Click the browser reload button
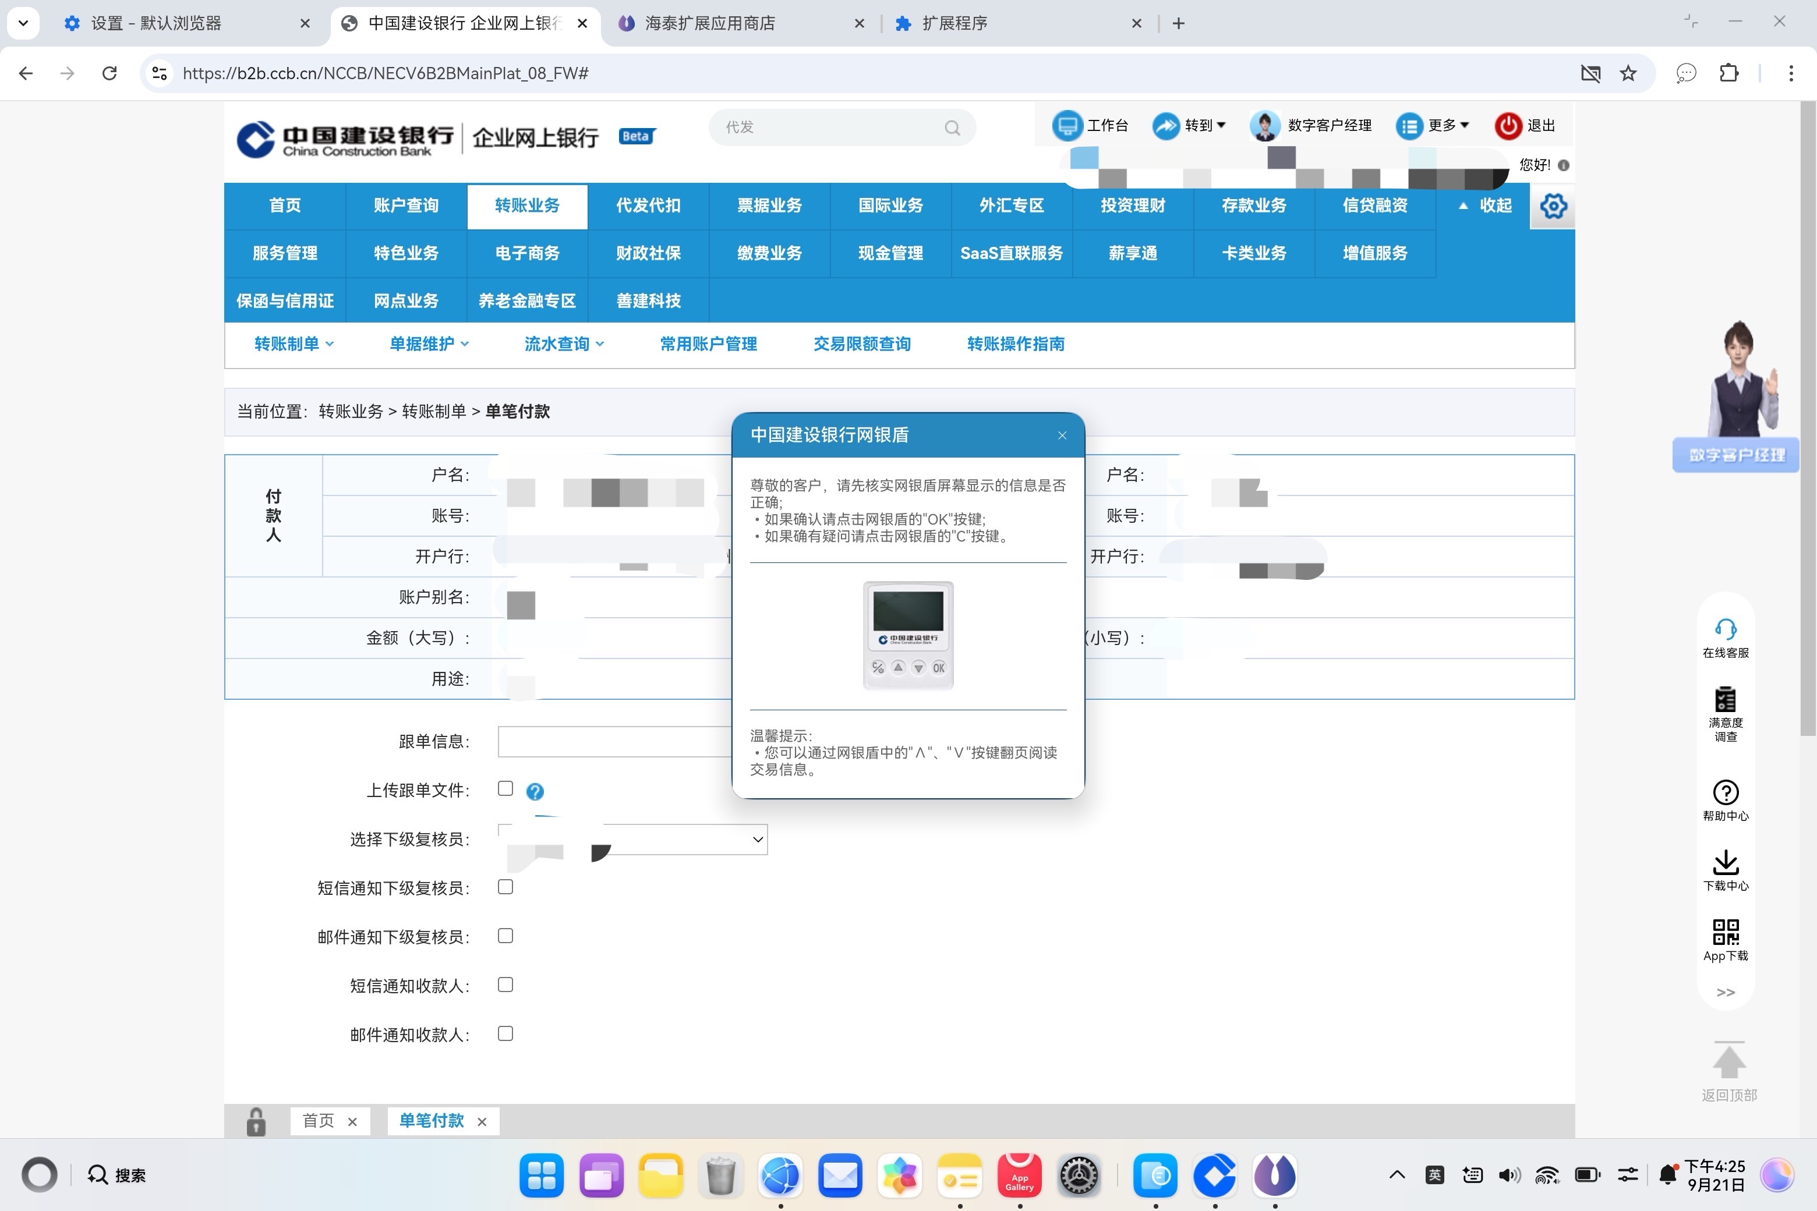 pyautogui.click(x=109, y=73)
